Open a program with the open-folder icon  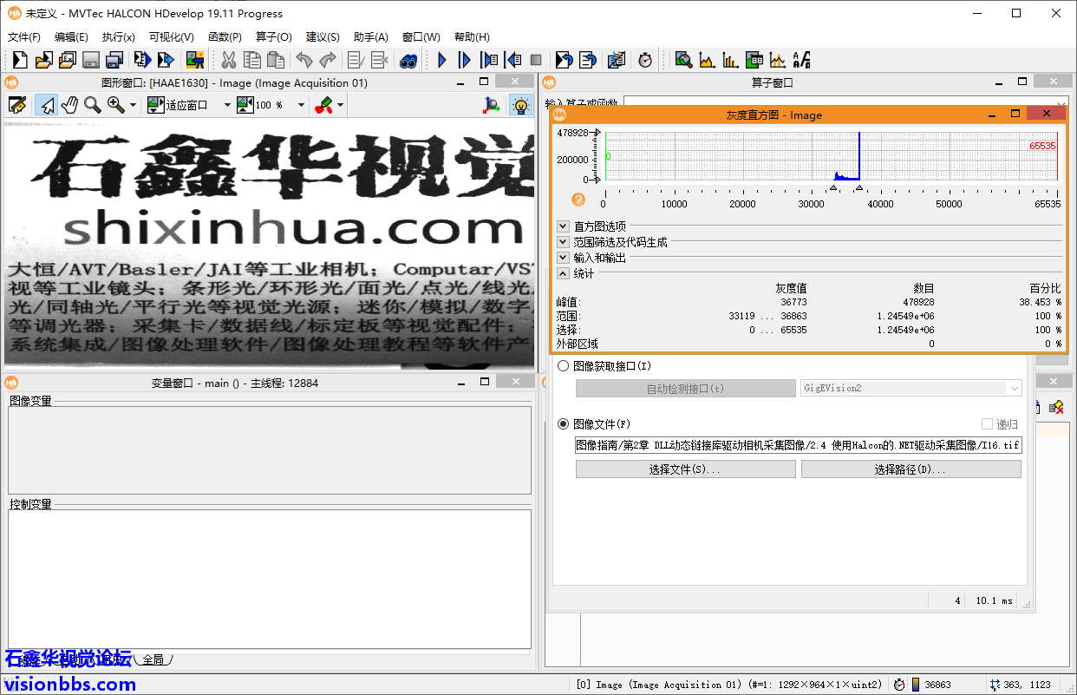[x=43, y=60]
